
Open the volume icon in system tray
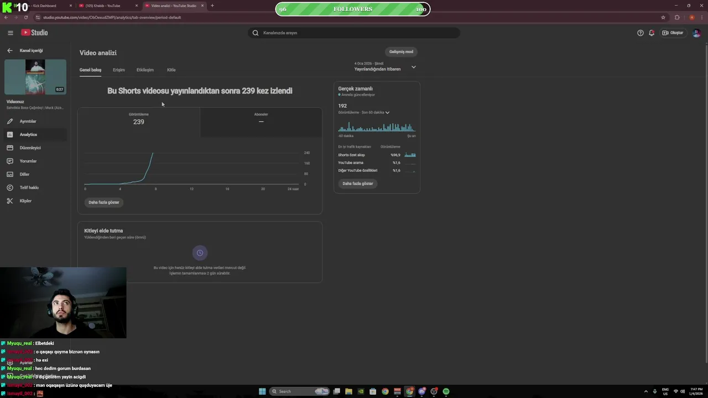[682, 391]
